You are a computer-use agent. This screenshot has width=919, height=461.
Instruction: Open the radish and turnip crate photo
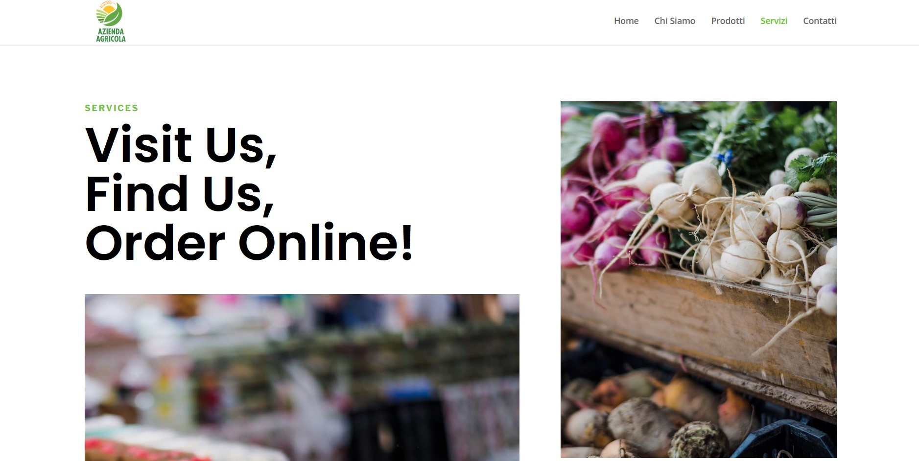699,279
